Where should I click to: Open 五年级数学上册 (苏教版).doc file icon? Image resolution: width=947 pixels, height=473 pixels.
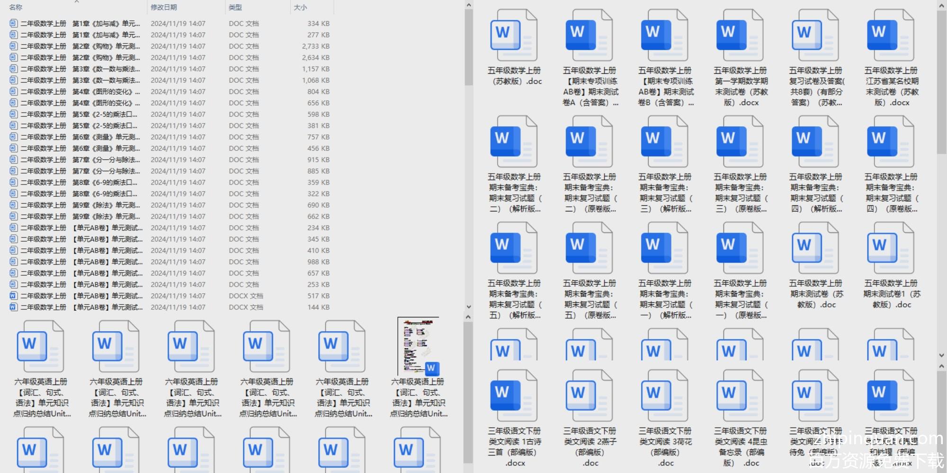(514, 35)
